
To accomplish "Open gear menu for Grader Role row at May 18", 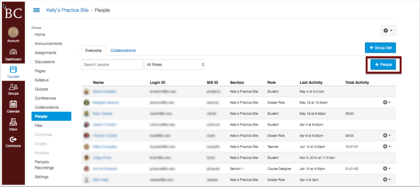I will click(387, 102).
